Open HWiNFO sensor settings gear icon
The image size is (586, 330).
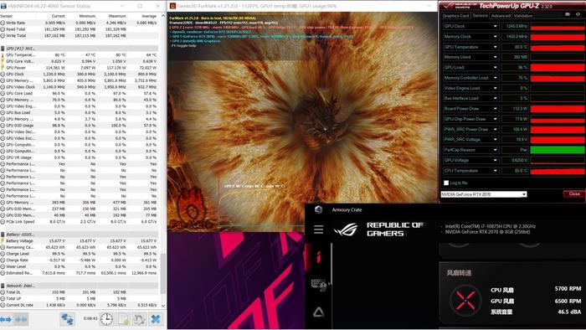140,319
